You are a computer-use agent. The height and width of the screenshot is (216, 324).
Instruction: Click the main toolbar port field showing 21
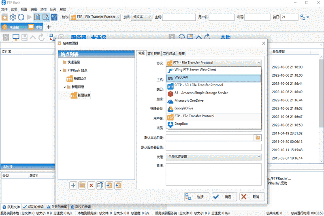pos(289,17)
